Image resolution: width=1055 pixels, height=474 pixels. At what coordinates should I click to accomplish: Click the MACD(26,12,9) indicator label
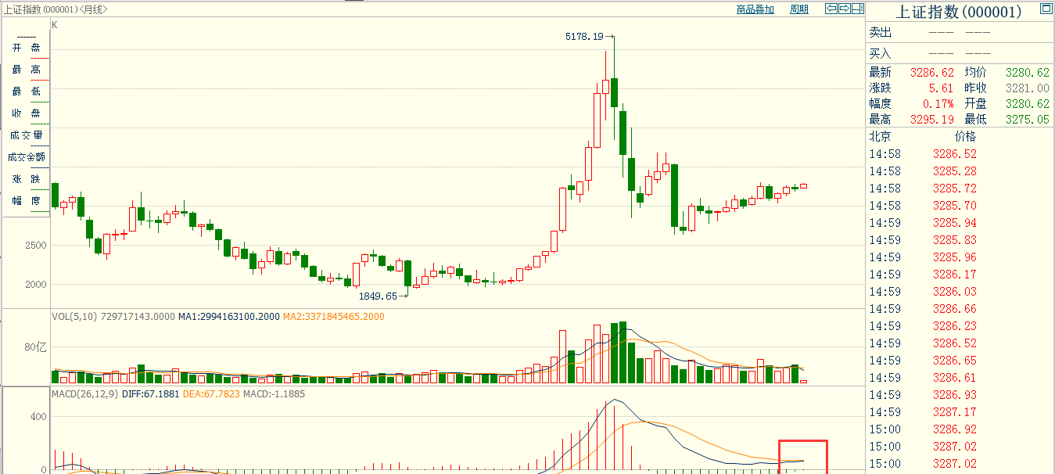(85, 393)
